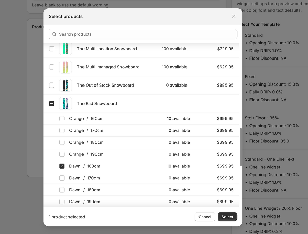Click the Out of Stock Snowboard image
Image resolution: width=308 pixels, height=234 pixels.
pos(65,85)
